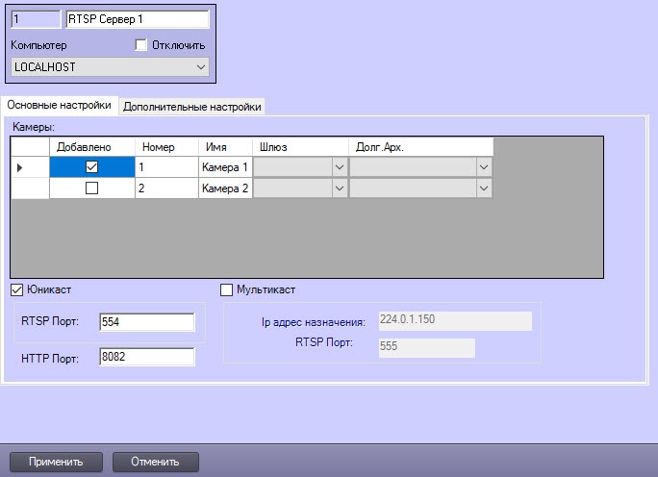
Task: Select the Основные настройки tab
Action: [59, 106]
